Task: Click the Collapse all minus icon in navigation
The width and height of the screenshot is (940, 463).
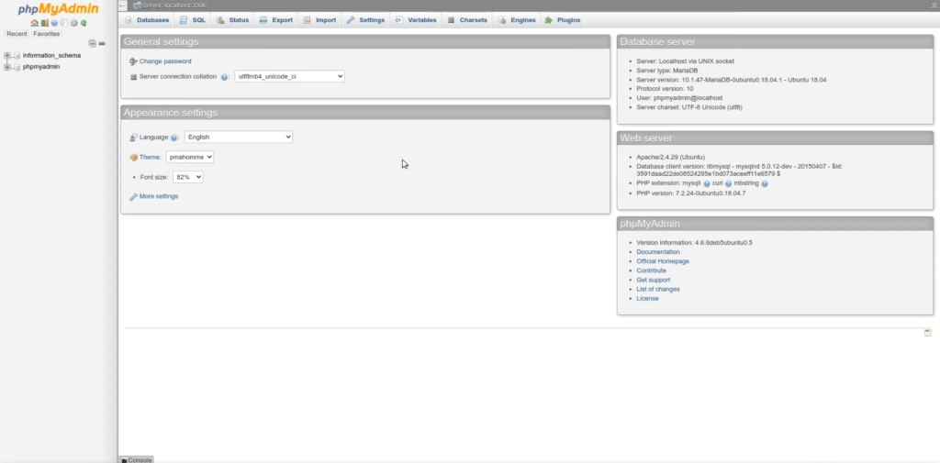Action: tap(93, 43)
